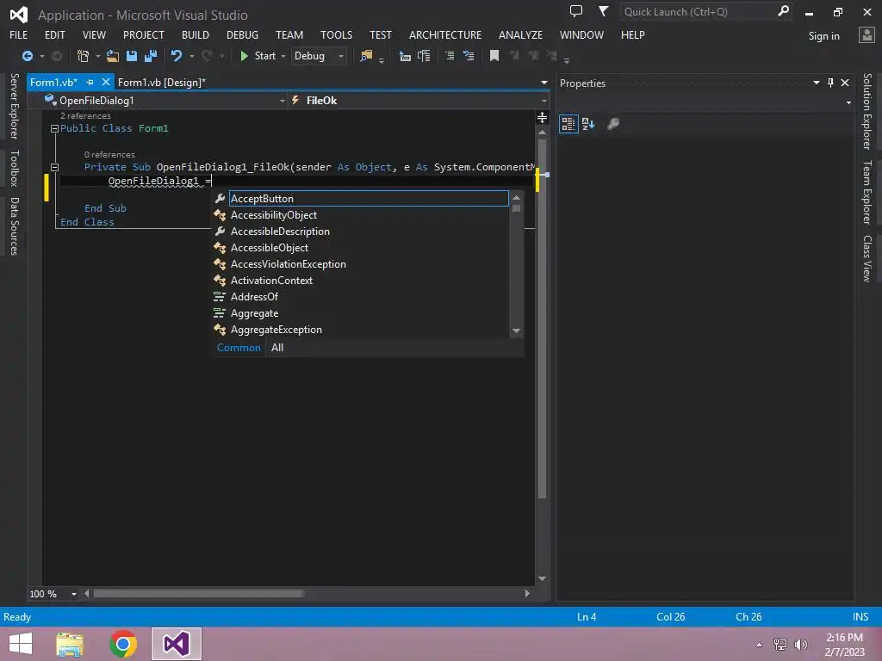
Task: Open the document tab list dropdown arrow
Action: (x=544, y=83)
